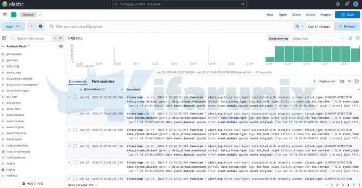362x188 pixels.
Task: Click the Elastic logo
Action: (13, 4)
